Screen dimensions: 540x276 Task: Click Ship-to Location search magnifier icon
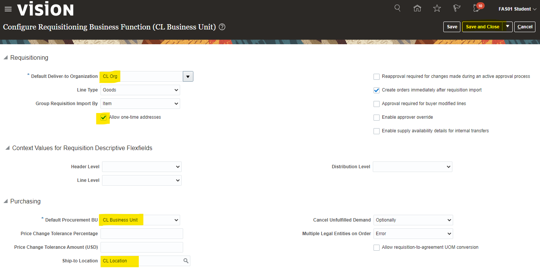click(x=186, y=261)
